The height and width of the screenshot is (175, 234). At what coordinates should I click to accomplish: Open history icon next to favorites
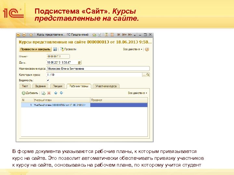point(100,35)
